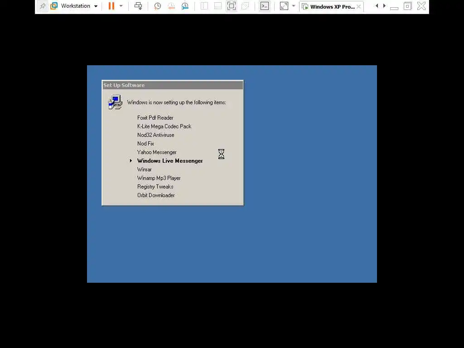The image size is (464, 348).
Task: Take a snapshot of this virtual machine
Action: coord(157,6)
